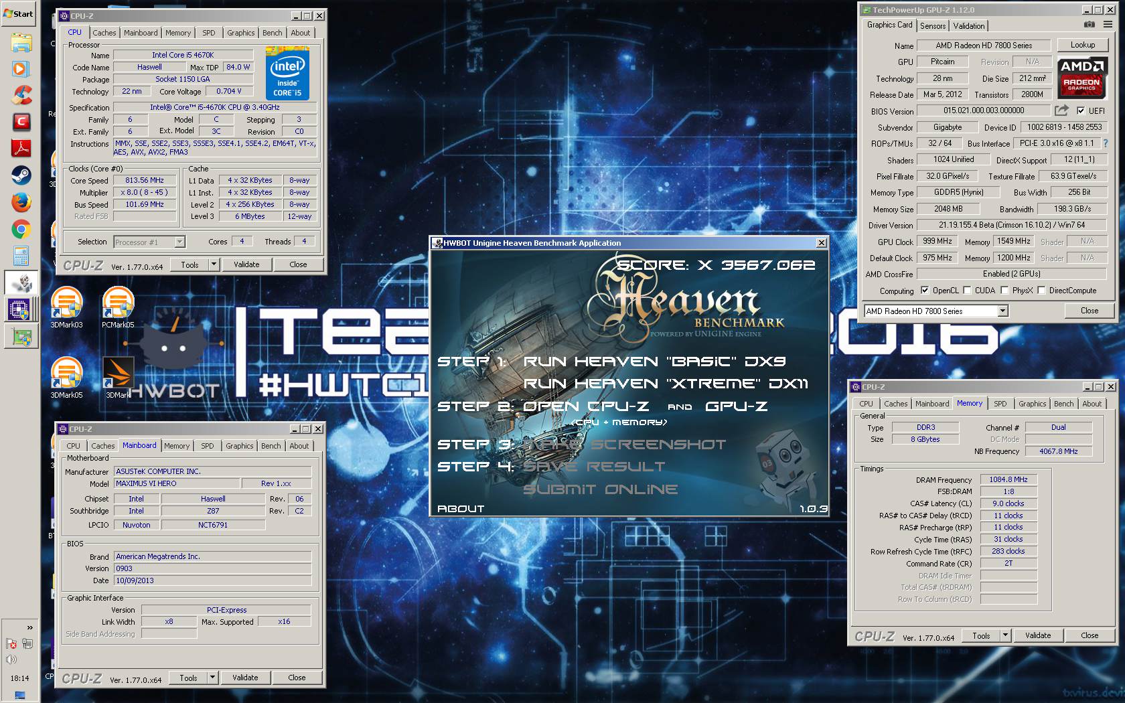The height and width of the screenshot is (703, 1125).
Task: Toggle the OpenCL checkbox
Action: tap(925, 291)
